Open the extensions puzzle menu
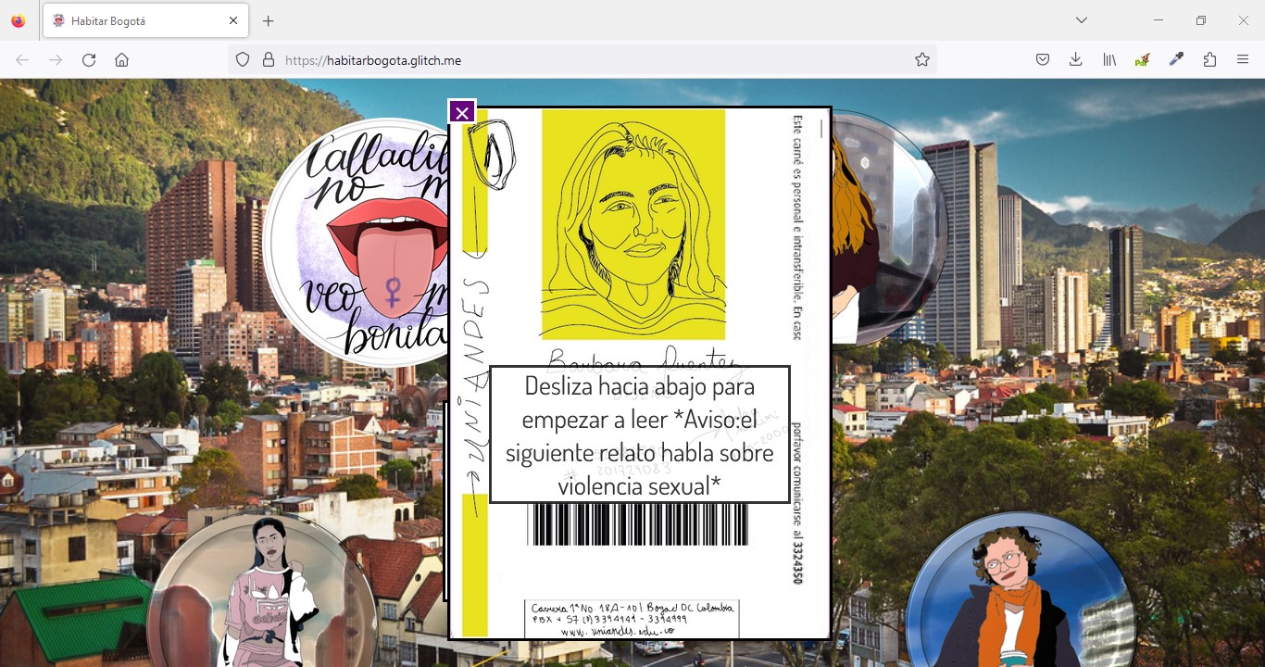 (1209, 60)
